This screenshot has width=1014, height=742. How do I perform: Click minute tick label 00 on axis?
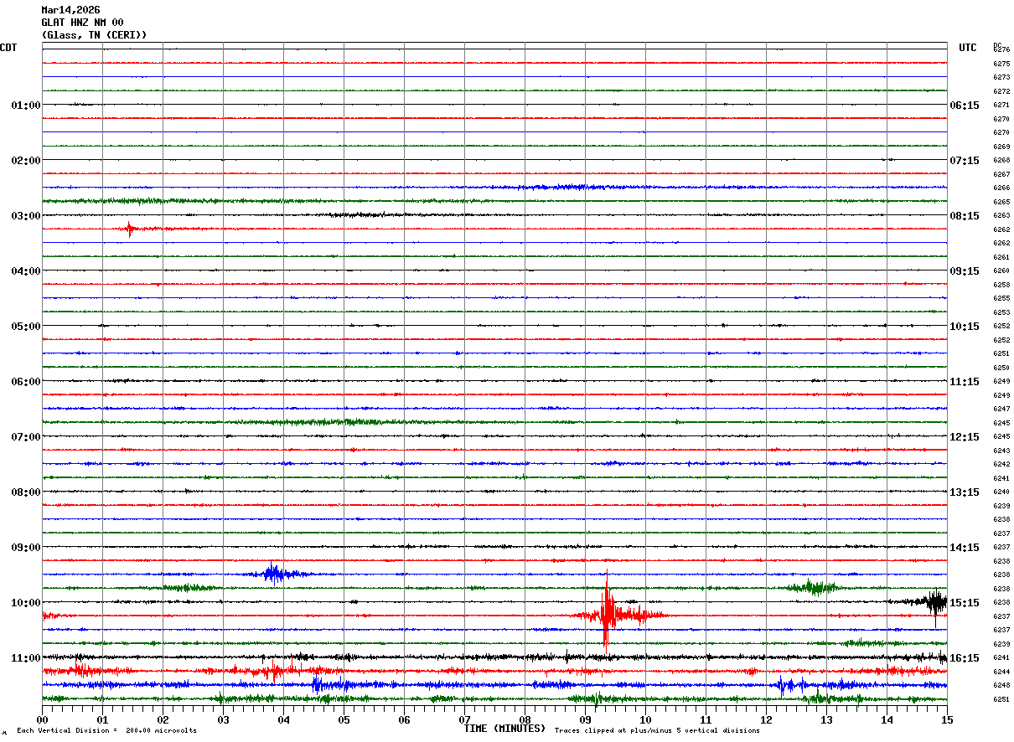pos(42,719)
